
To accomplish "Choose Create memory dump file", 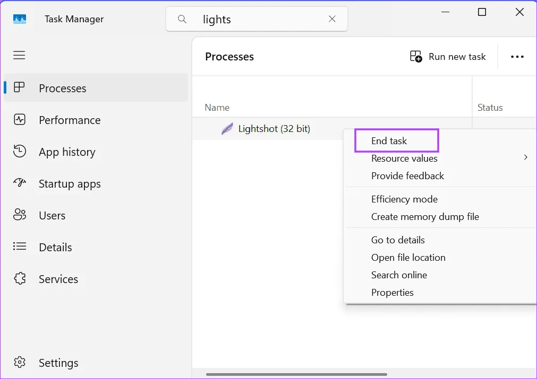I will (425, 217).
